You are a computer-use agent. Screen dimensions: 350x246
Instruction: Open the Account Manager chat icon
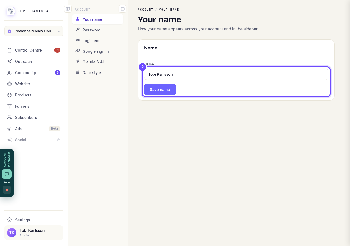click(x=7, y=174)
